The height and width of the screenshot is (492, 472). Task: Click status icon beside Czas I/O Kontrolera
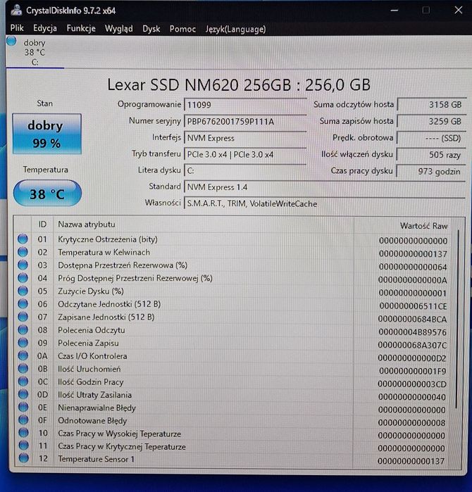pos(23,356)
